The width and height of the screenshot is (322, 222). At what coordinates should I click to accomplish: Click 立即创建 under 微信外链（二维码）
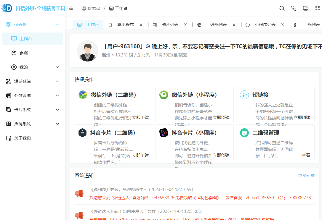tap(140, 117)
